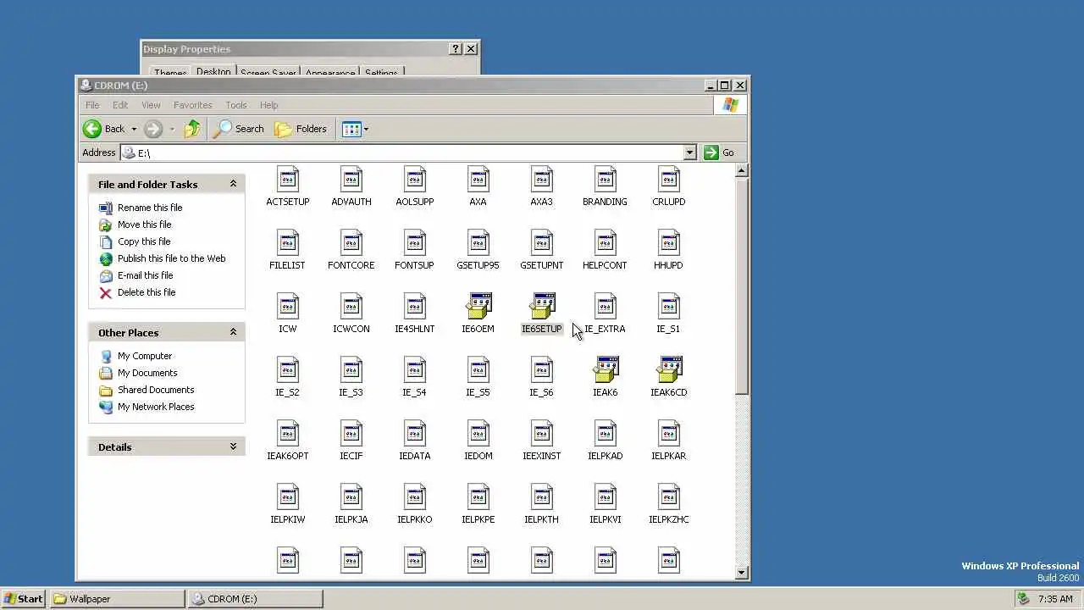Viewport: 1084px width, 610px height.
Task: Select the GSETUPNT file icon
Action: coord(542,243)
